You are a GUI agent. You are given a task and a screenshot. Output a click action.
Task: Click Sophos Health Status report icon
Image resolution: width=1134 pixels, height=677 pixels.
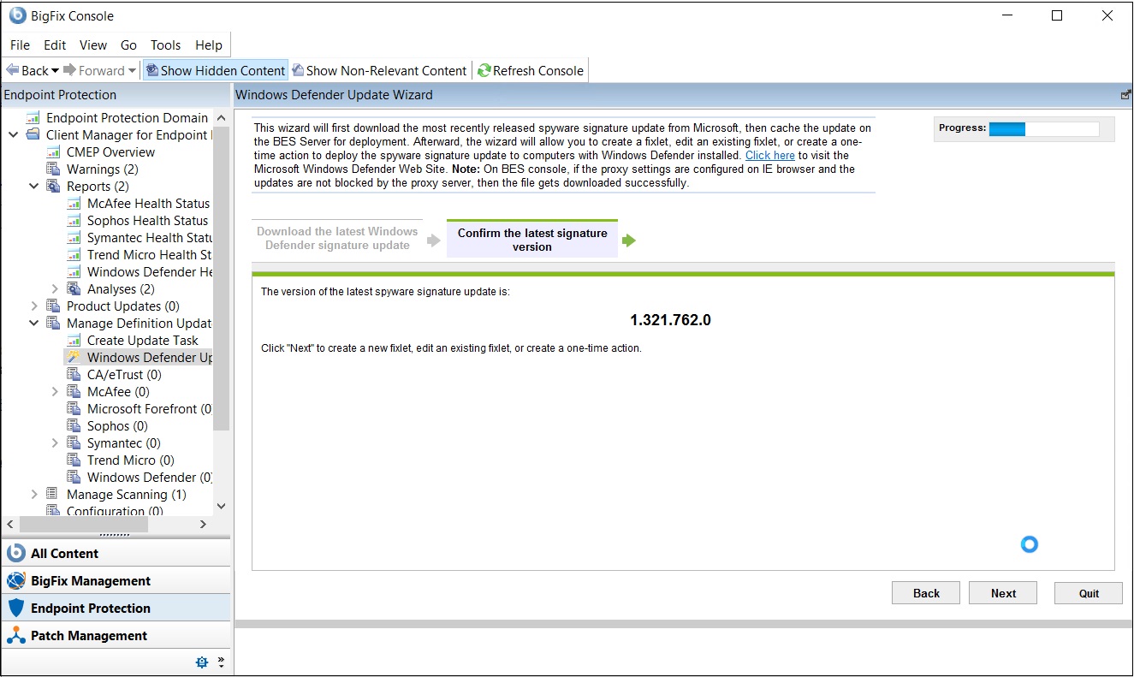click(x=74, y=221)
